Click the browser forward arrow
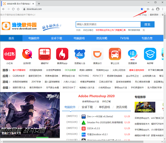 [x=8, y=9]
